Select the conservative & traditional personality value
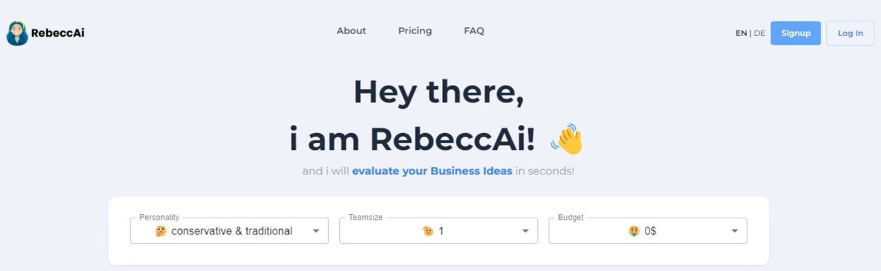881x271 pixels. tap(232, 231)
